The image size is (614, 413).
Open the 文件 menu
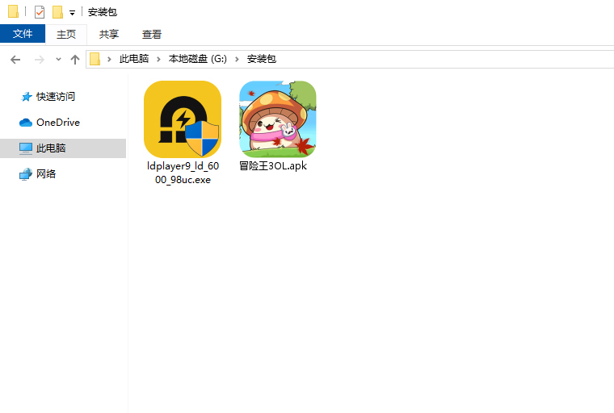click(23, 34)
